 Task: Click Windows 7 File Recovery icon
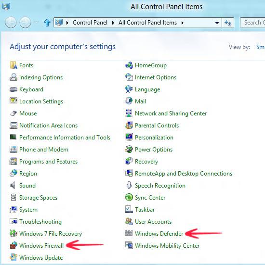pyautogui.click(x=13, y=234)
